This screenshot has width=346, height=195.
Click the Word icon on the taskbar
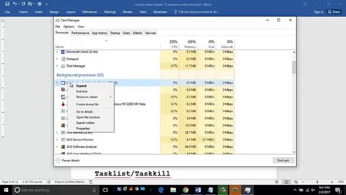click(198, 190)
